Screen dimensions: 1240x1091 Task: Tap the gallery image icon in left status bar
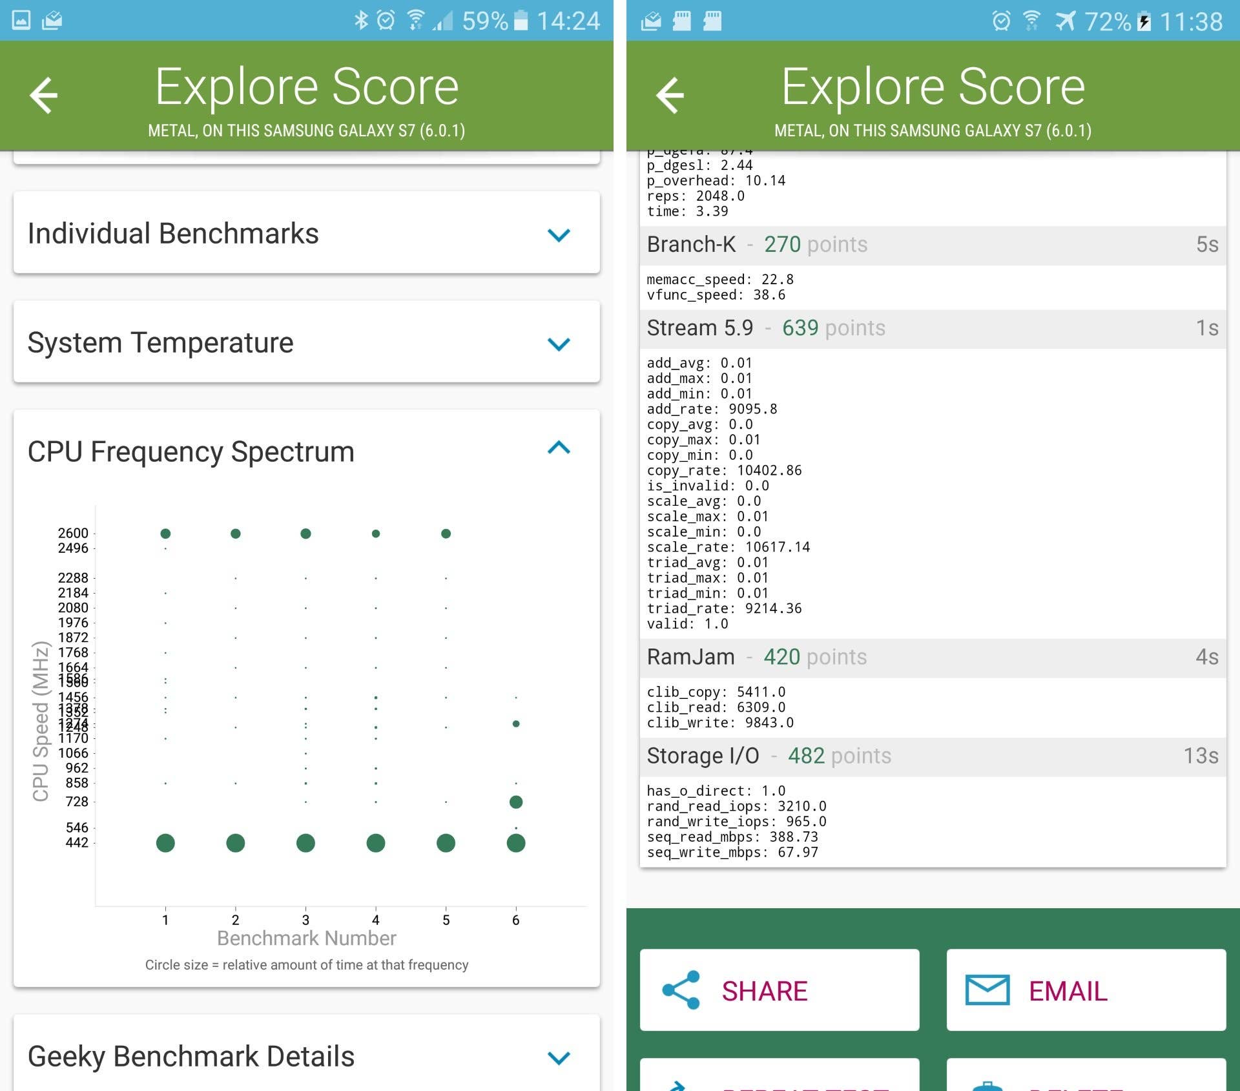pyautogui.click(x=21, y=21)
